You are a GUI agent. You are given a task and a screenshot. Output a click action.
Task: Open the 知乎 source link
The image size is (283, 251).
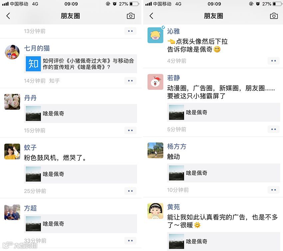click(54, 81)
